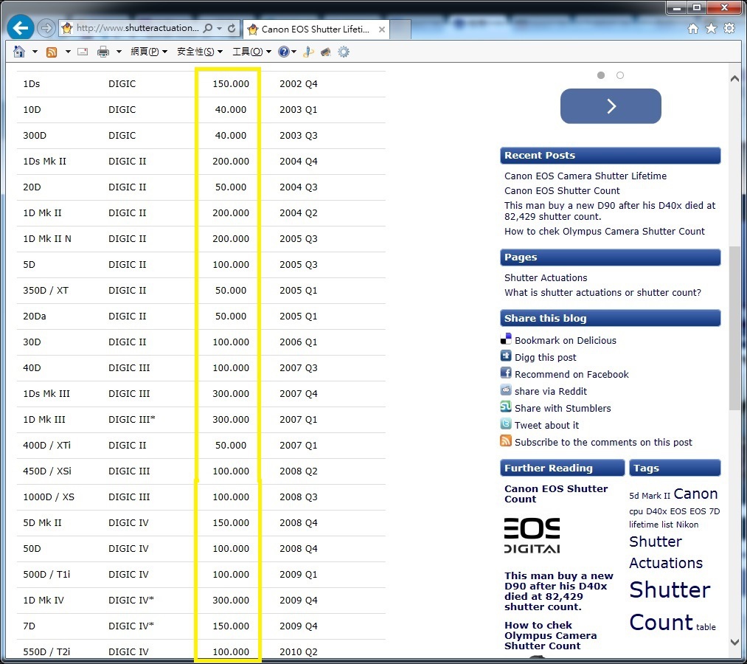Click 'Bookmark on Delicious' link
Viewport: 747px width, 664px height.
point(566,340)
